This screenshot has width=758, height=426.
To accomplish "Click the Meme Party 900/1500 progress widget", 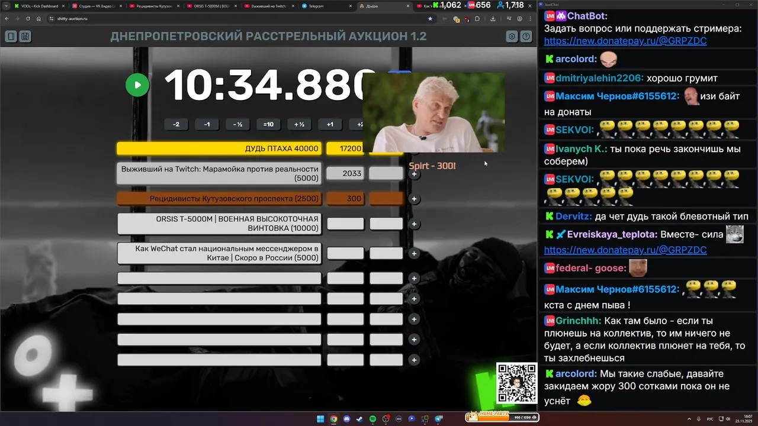I will (x=502, y=417).
